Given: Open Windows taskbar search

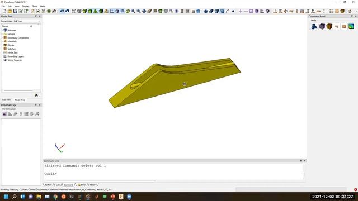Looking at the screenshot, I should coord(15,197).
